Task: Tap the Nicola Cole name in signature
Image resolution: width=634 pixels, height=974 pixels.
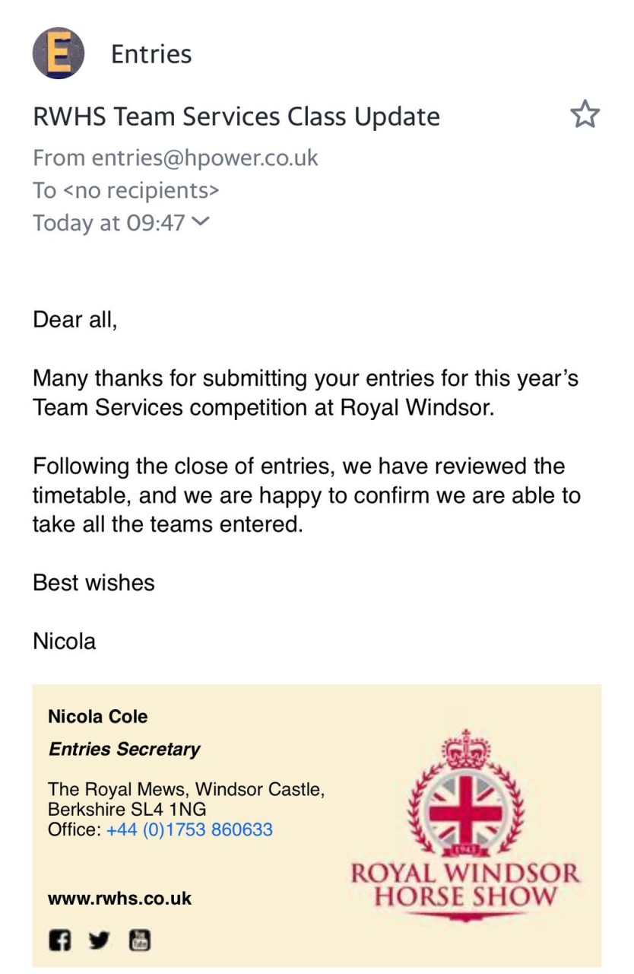Action: [97, 716]
